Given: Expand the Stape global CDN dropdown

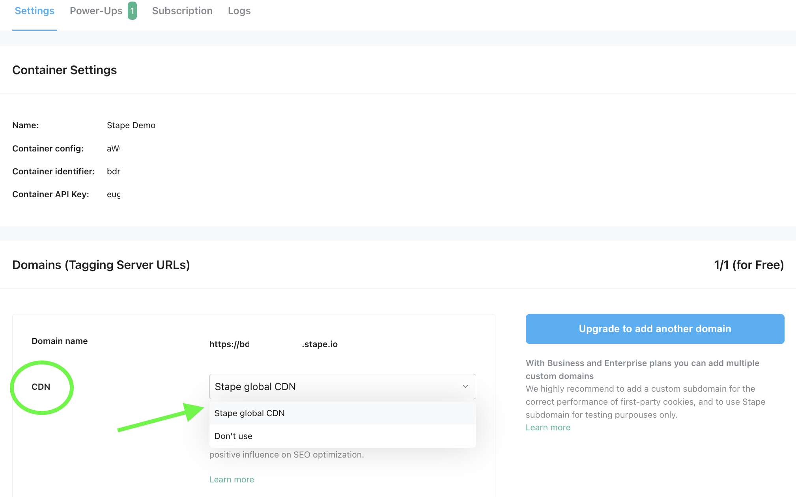Looking at the screenshot, I should (x=342, y=387).
